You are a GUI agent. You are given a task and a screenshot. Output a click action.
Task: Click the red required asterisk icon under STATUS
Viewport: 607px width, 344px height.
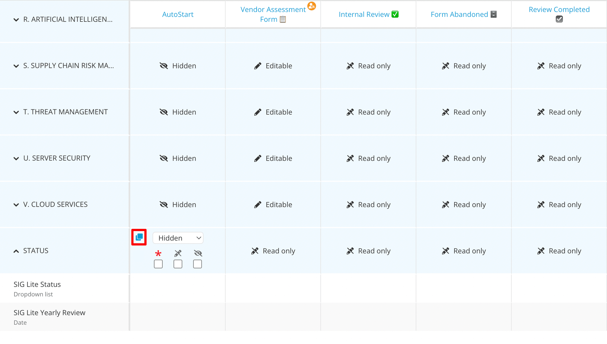[158, 254]
